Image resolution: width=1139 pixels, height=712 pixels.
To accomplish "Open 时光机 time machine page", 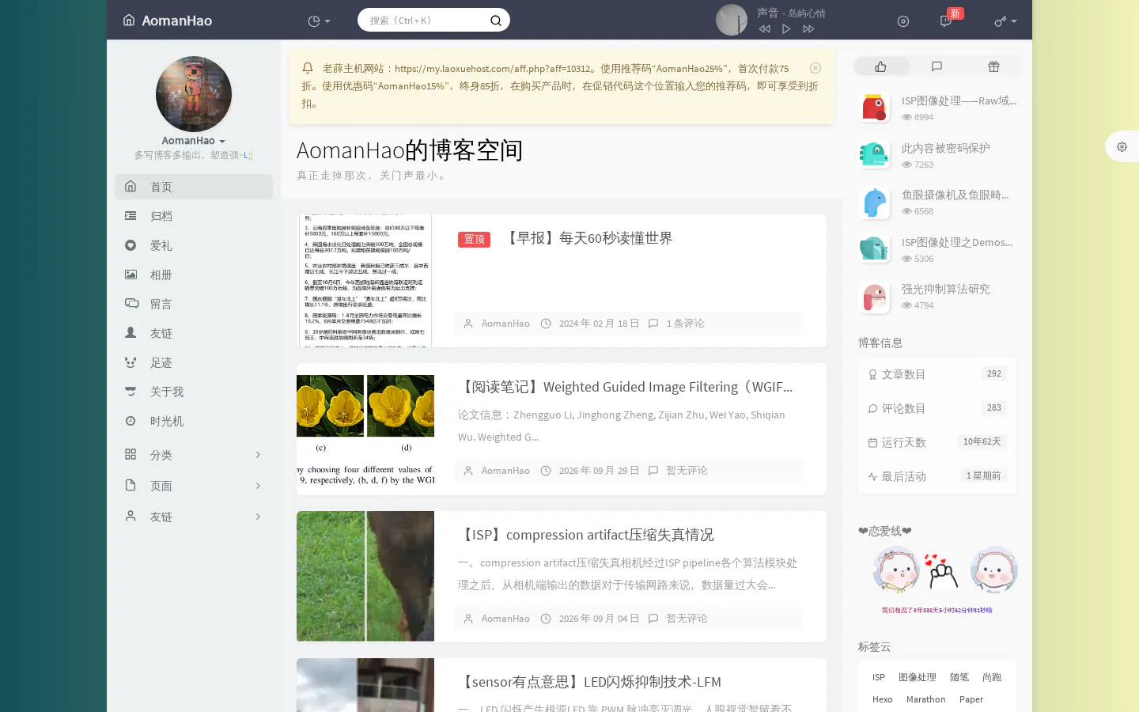I will click(x=194, y=421).
